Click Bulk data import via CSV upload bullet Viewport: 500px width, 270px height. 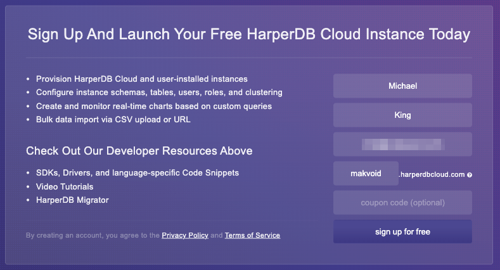pos(113,120)
